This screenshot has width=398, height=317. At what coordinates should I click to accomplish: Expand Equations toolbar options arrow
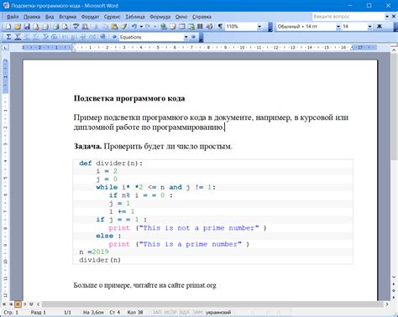[201, 38]
